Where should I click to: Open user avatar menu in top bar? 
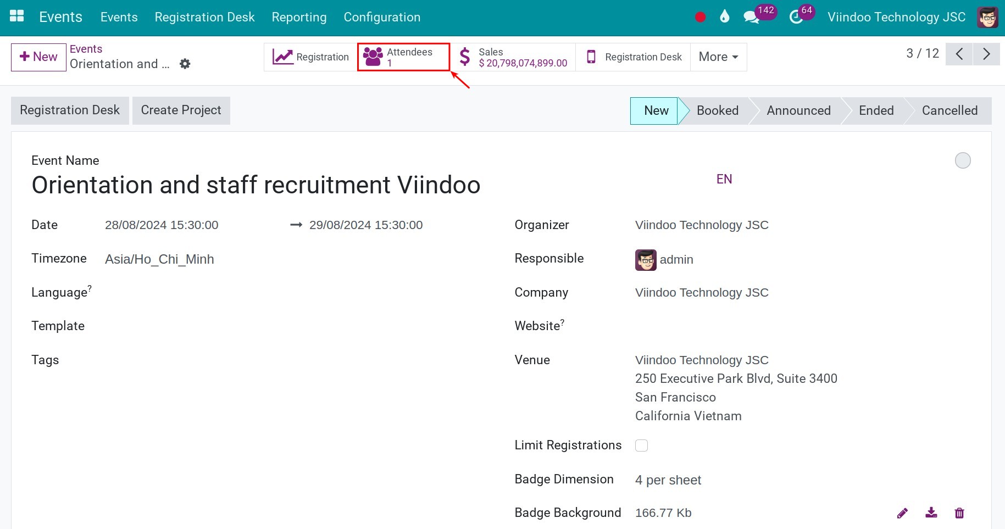click(x=987, y=17)
